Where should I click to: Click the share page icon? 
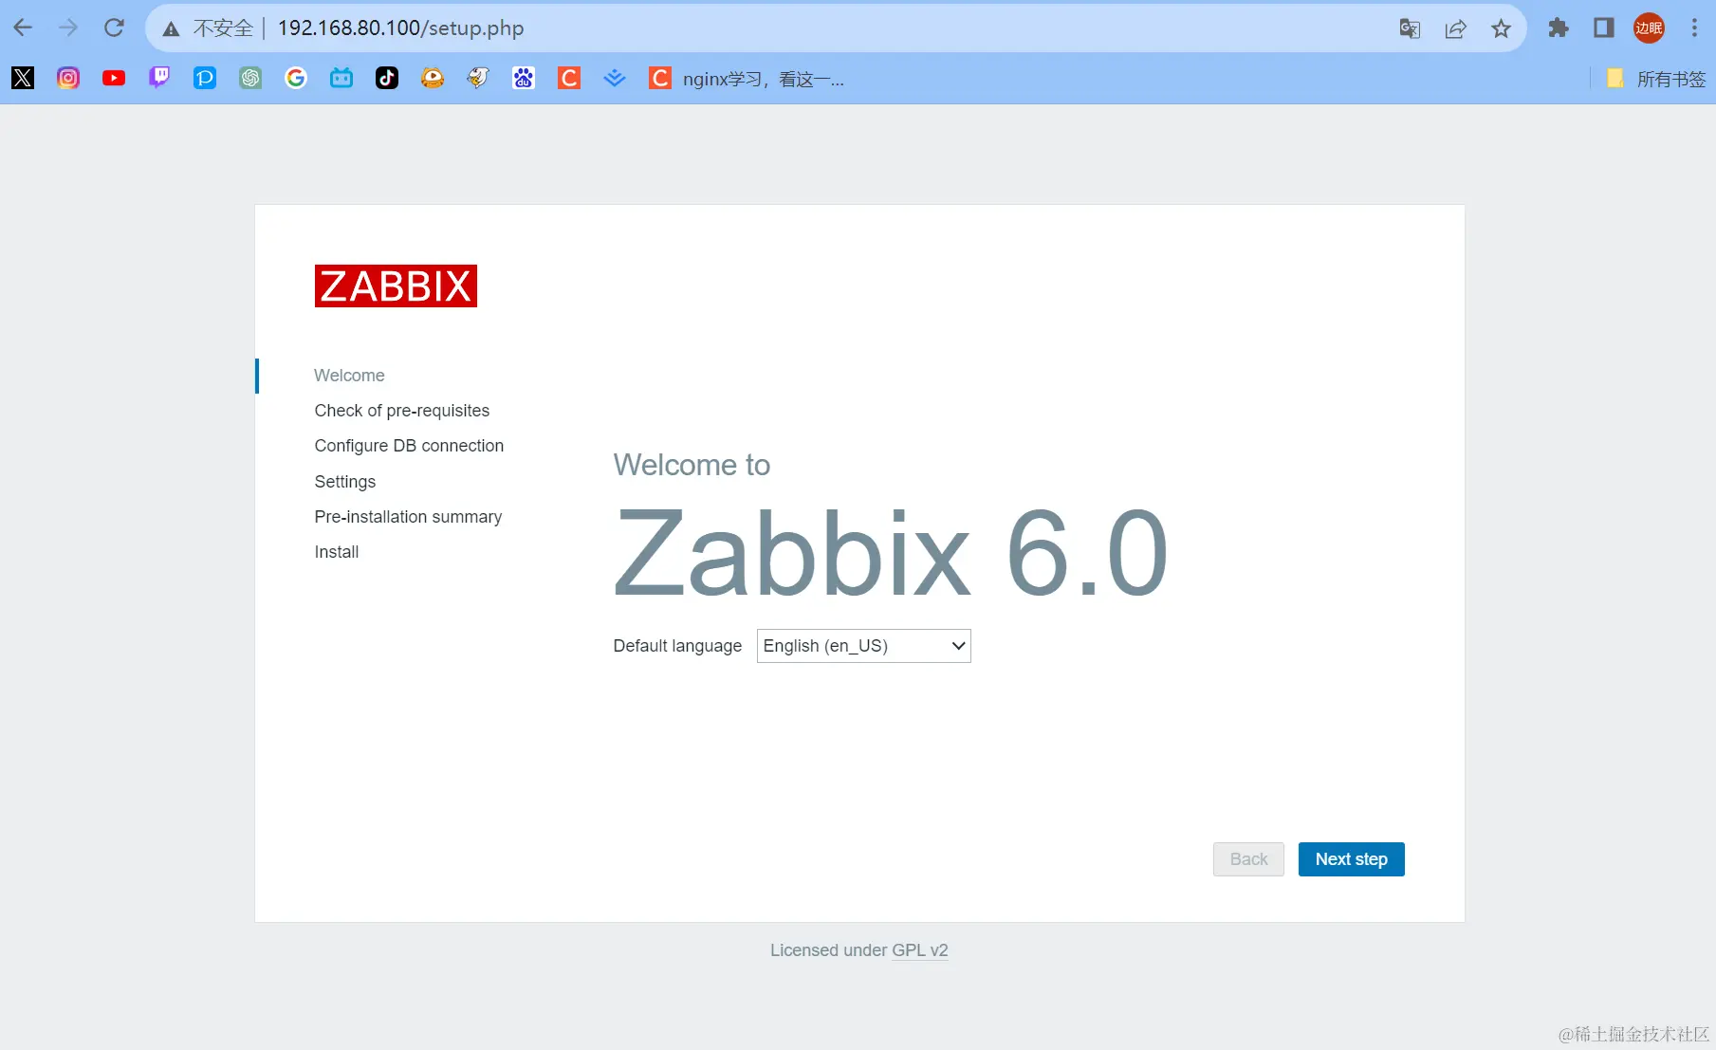point(1455,28)
